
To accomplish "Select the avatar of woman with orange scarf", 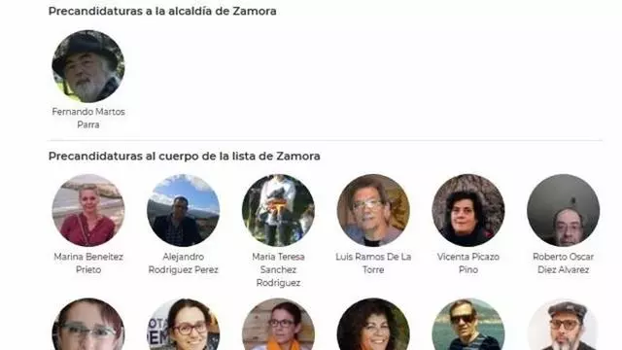I will pos(278,324).
